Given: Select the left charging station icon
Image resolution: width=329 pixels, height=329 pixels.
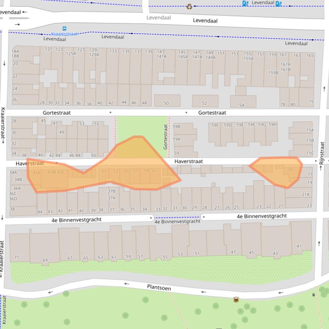Looking at the screenshot, I should coord(245,3).
